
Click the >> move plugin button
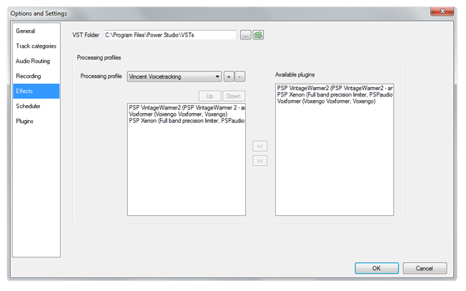point(260,160)
